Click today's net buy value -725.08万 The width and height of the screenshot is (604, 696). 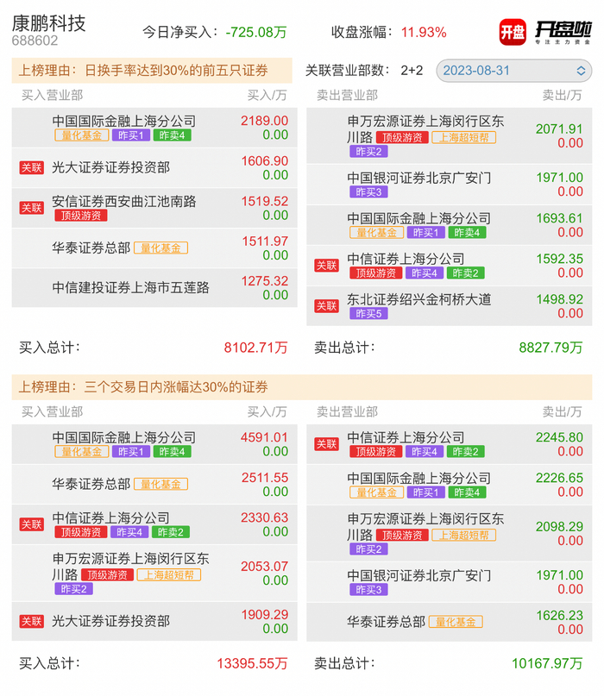255,32
